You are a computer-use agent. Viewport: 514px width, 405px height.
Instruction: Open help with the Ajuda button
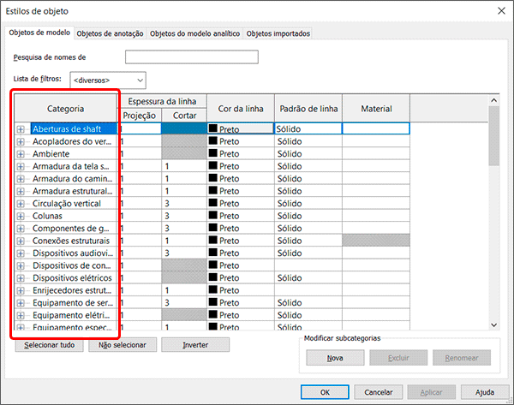485,392
